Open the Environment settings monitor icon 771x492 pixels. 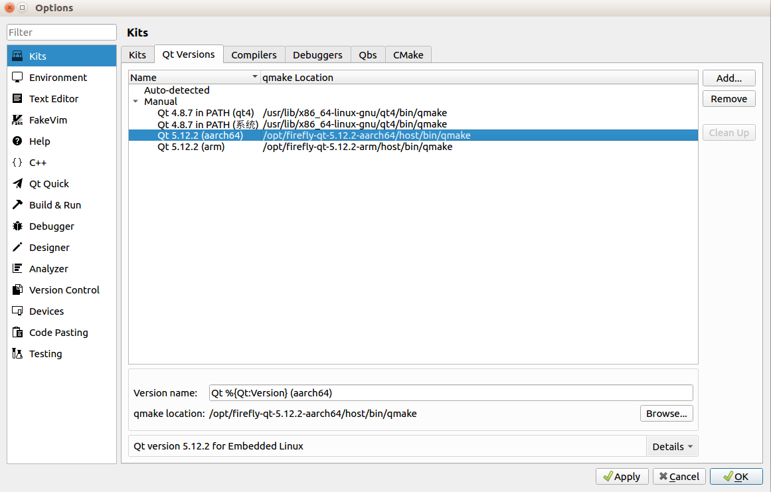point(17,78)
